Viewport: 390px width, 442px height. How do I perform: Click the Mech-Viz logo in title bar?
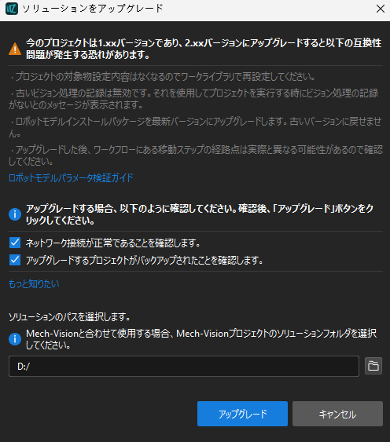tap(12, 9)
